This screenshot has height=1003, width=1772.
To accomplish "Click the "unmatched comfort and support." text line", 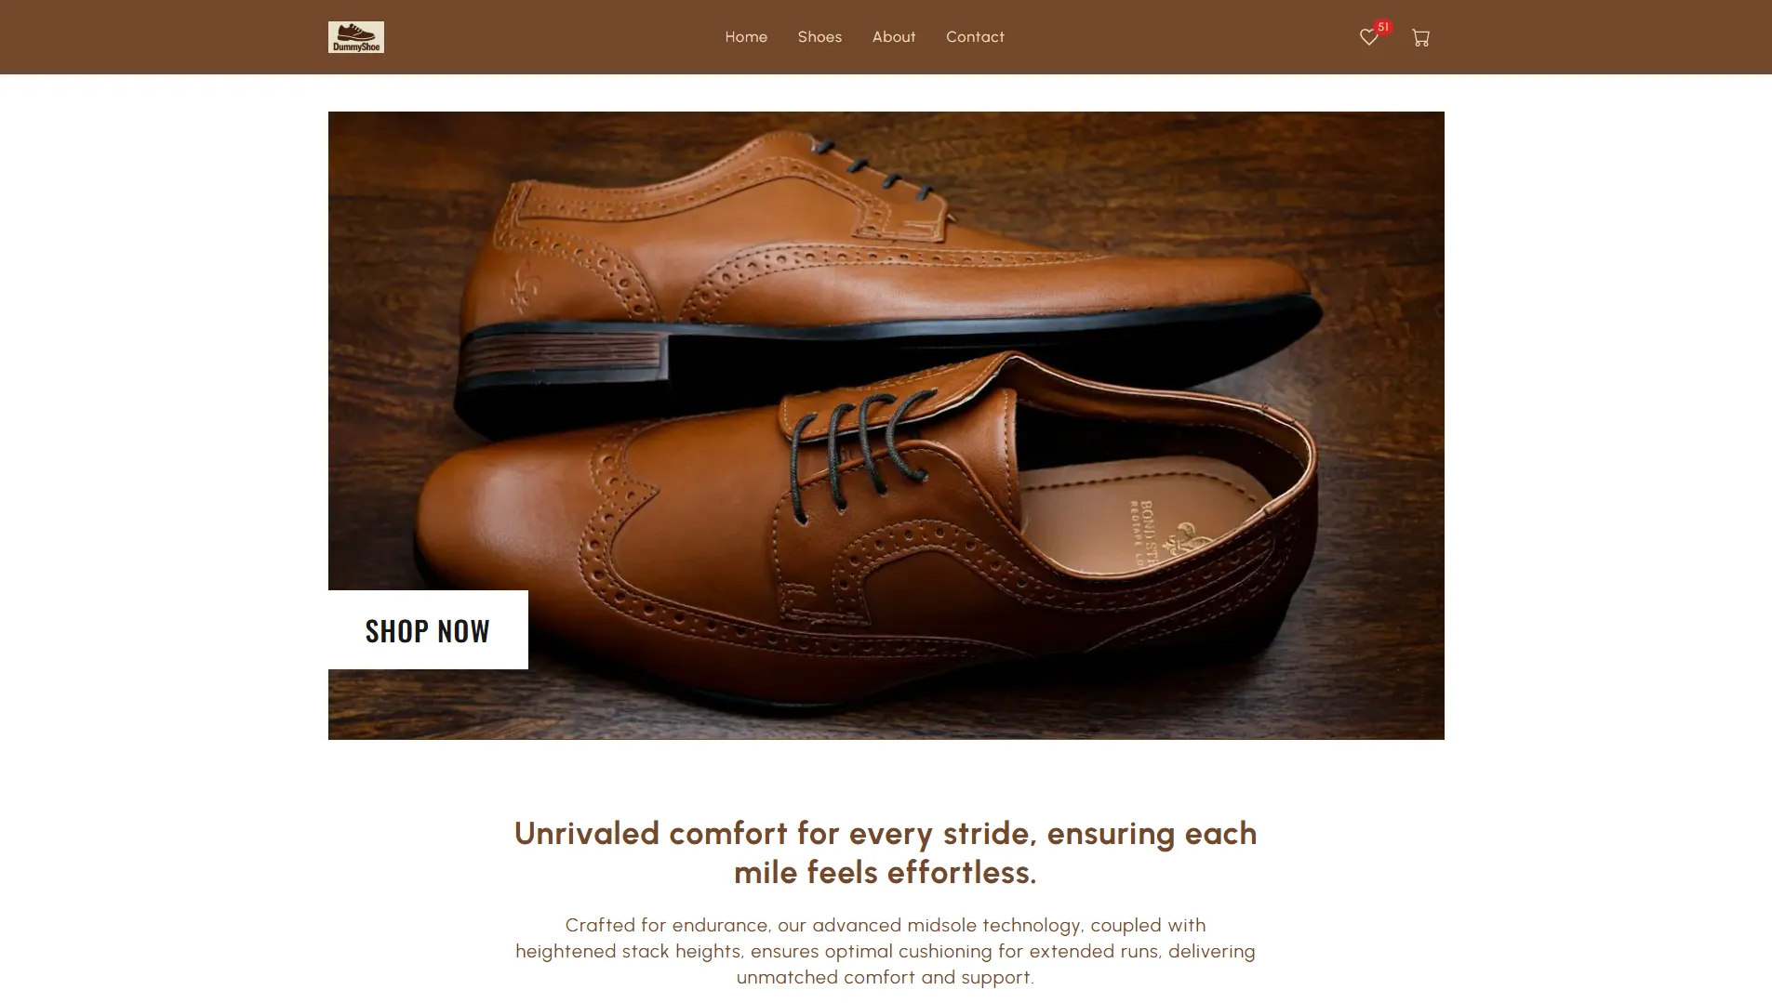I will pos(885,977).
